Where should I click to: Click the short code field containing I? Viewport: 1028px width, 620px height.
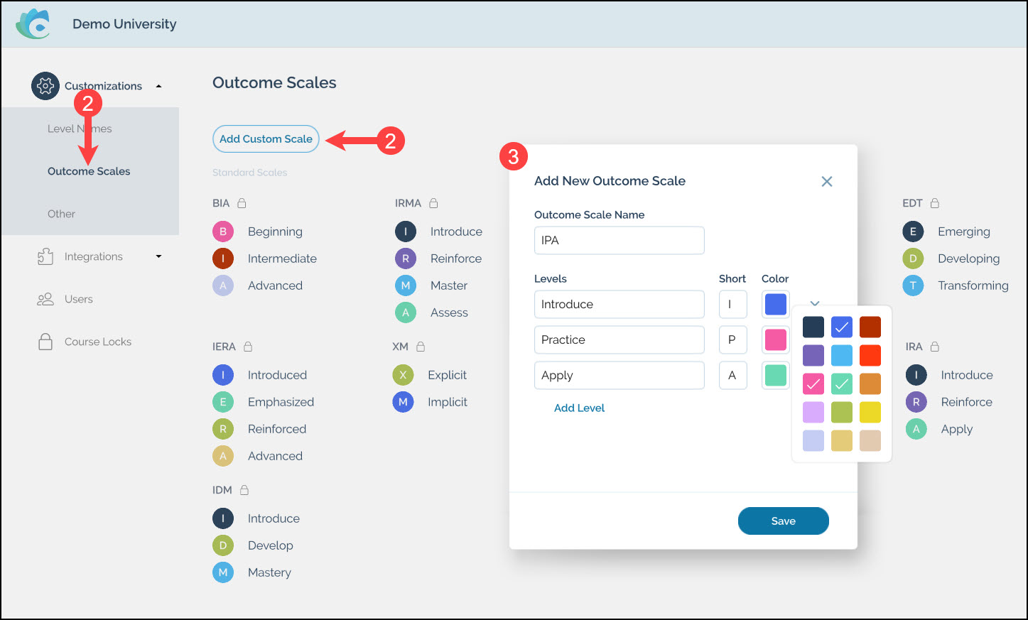[732, 304]
